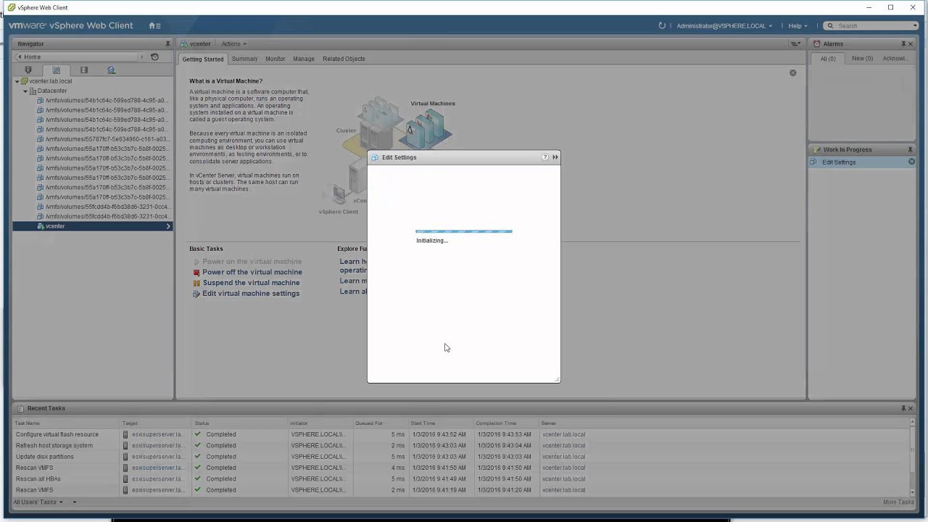Close the Recent Tasks panel

pos(911,408)
